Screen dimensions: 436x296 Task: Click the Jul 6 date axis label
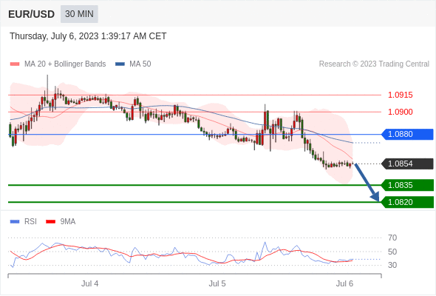coord(344,283)
